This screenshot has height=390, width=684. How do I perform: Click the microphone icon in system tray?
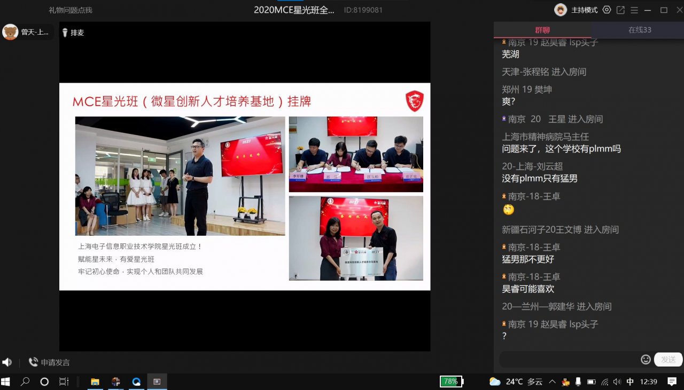point(578,381)
